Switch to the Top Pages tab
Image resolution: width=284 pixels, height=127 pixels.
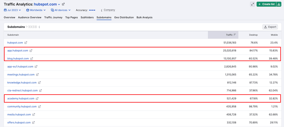(x=72, y=18)
